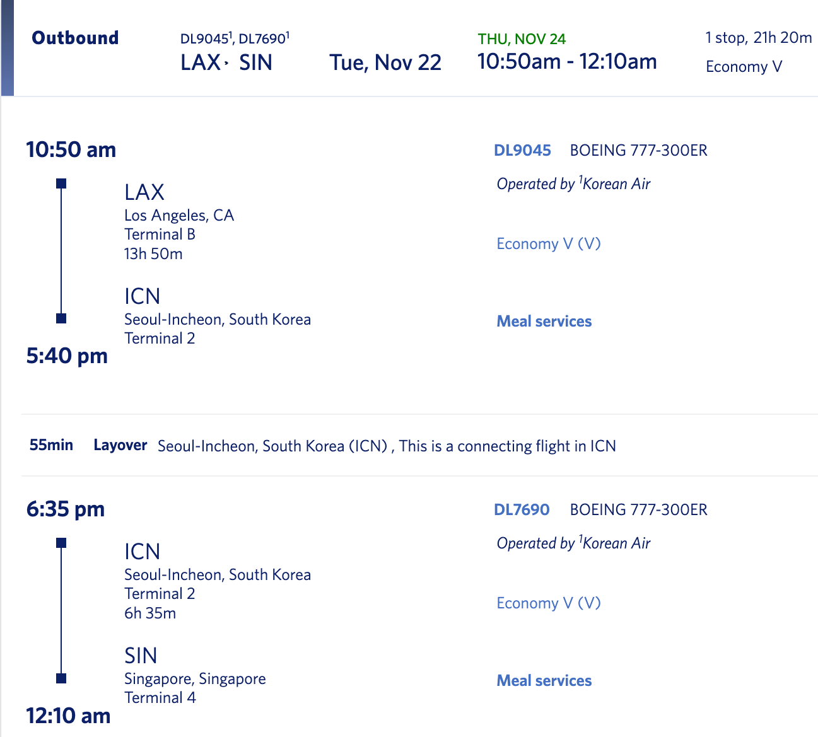Click the DL9045 flight number link
818x737 pixels.
[522, 151]
